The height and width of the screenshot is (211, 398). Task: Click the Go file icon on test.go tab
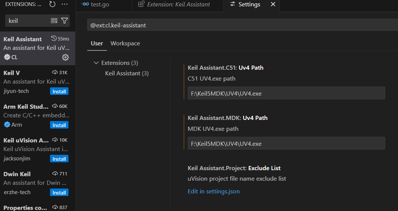point(85,4)
